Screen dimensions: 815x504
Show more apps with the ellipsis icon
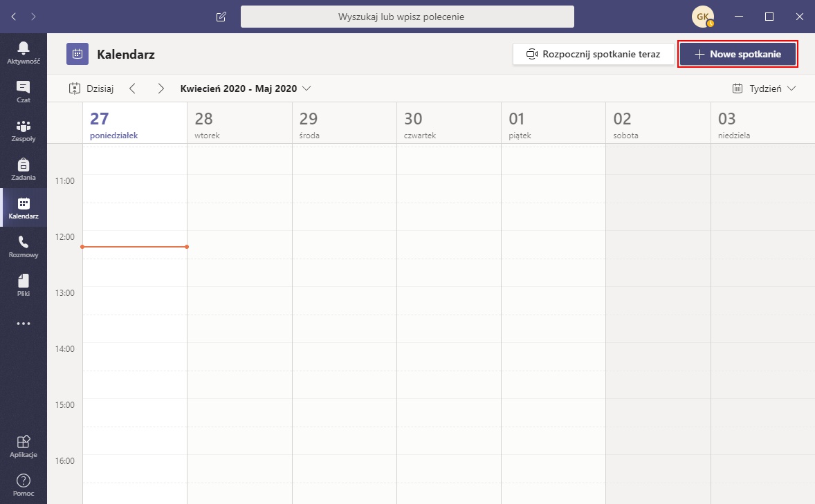click(24, 324)
